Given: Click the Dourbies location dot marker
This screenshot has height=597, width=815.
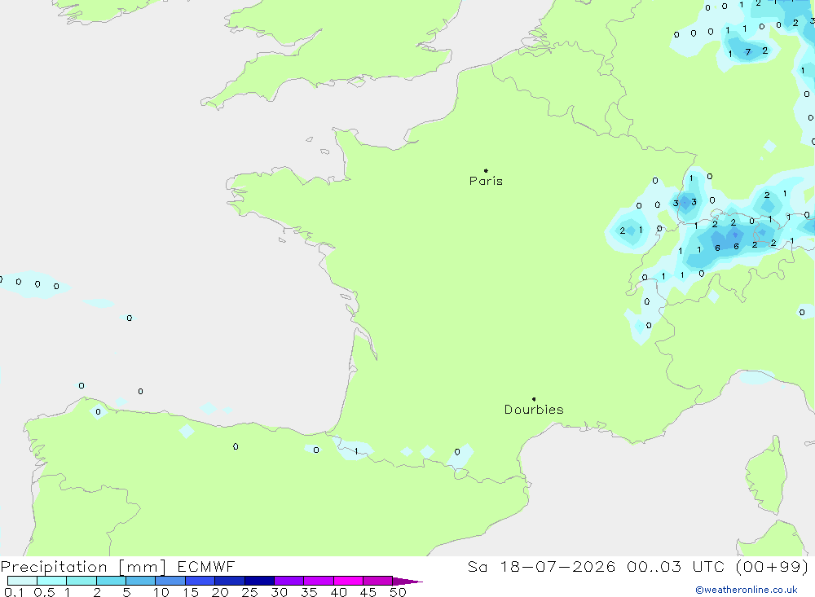Looking at the screenshot, I should 534,399.
